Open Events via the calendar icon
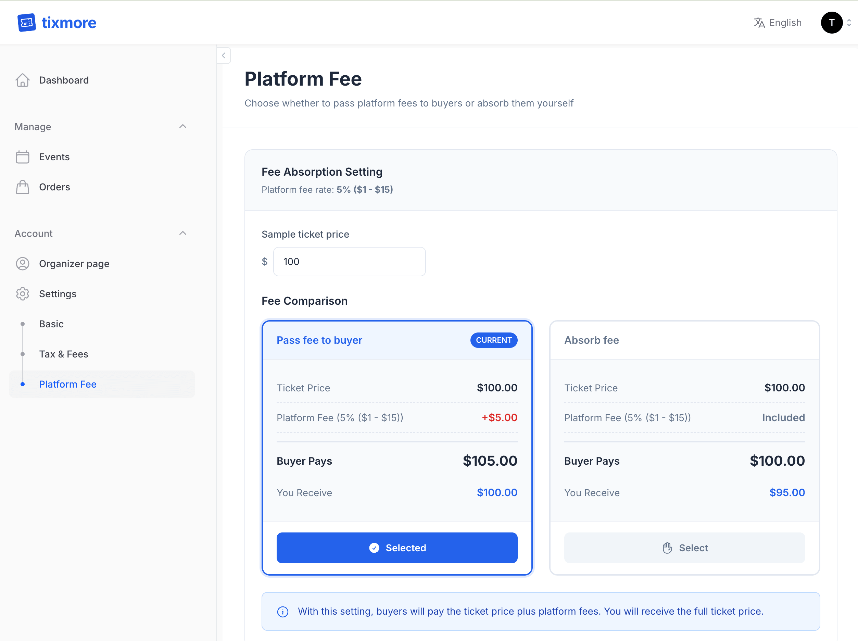858x641 pixels. pyautogui.click(x=23, y=157)
